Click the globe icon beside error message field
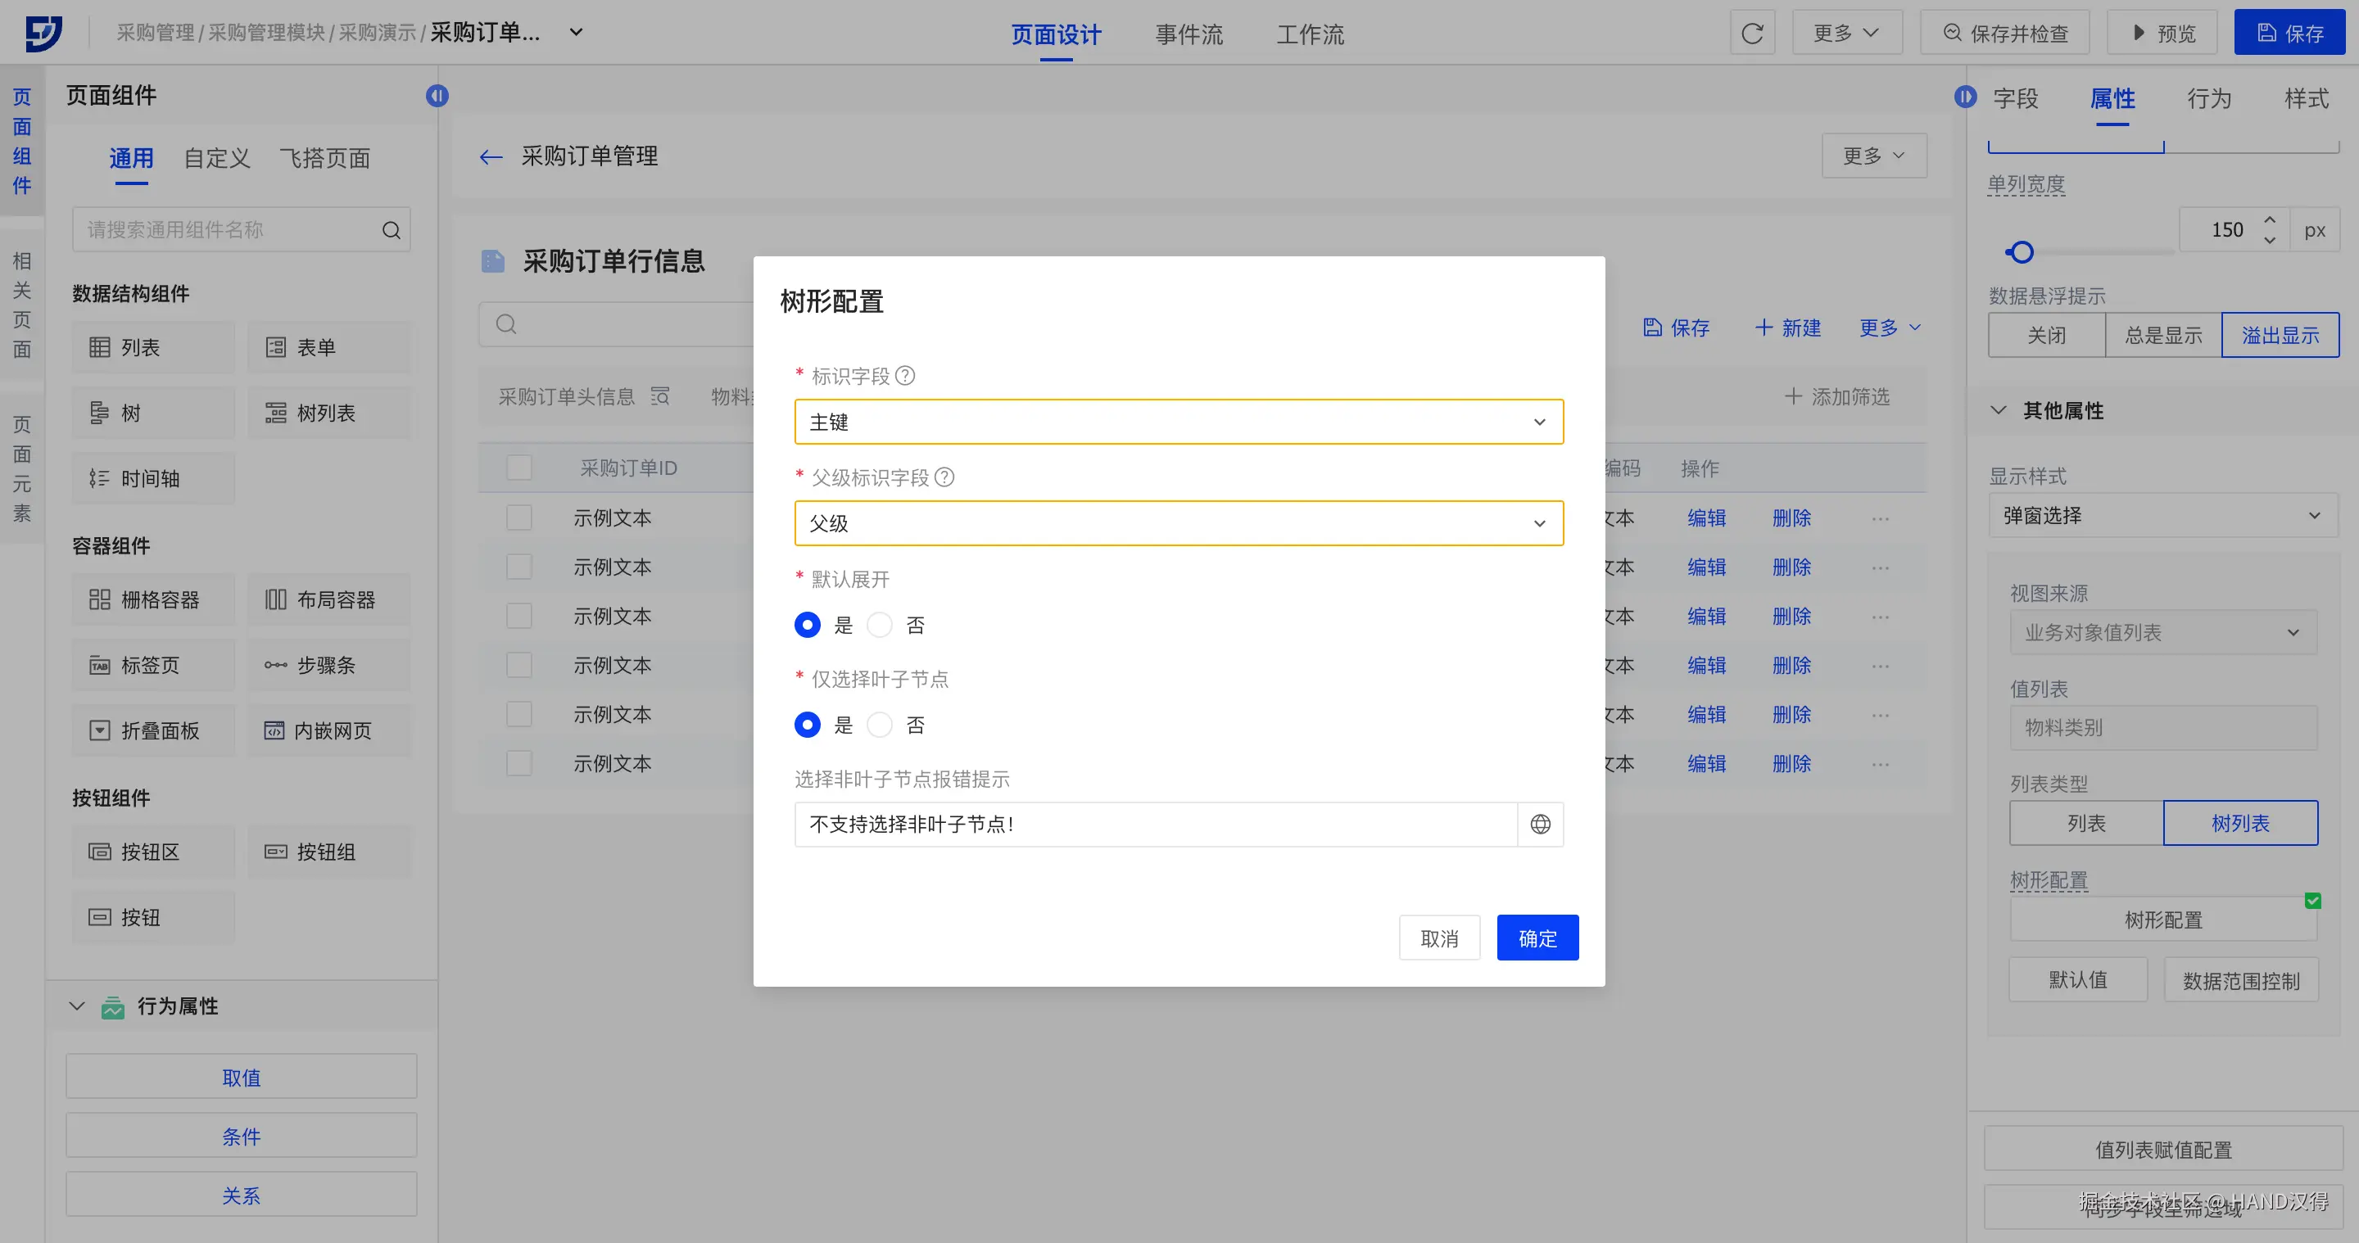The image size is (2359, 1243). 1540,824
